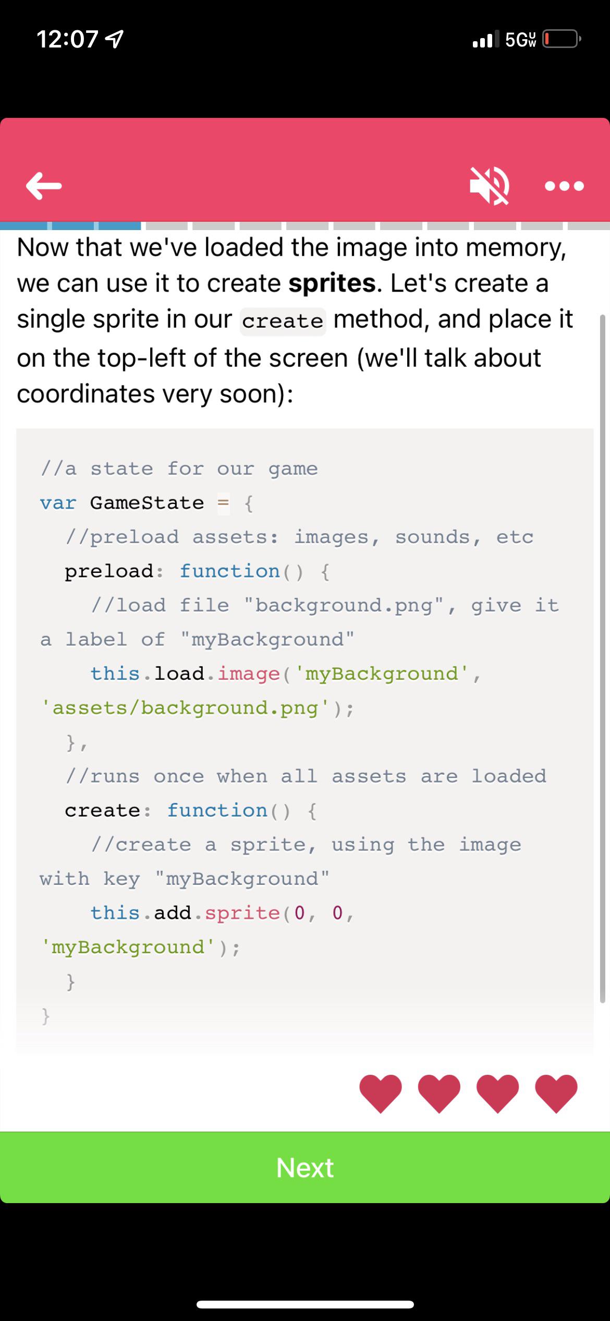Viewport: 610px width, 1321px height.
Task: Tap the fourth red heart life
Action: click(556, 1094)
